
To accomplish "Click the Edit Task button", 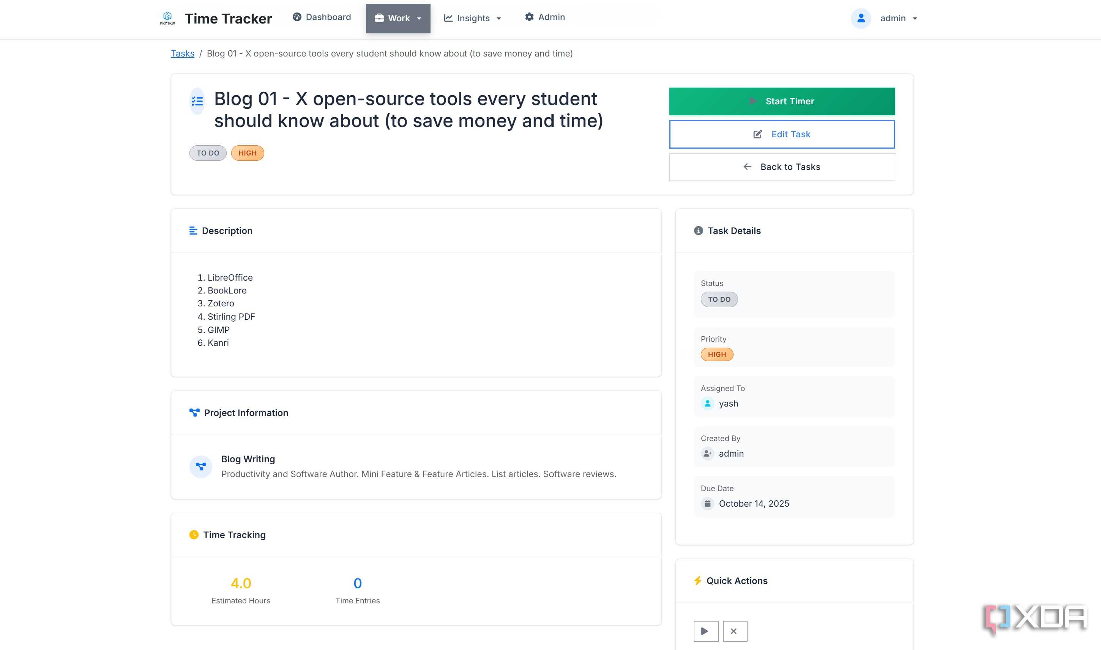I will [x=782, y=134].
